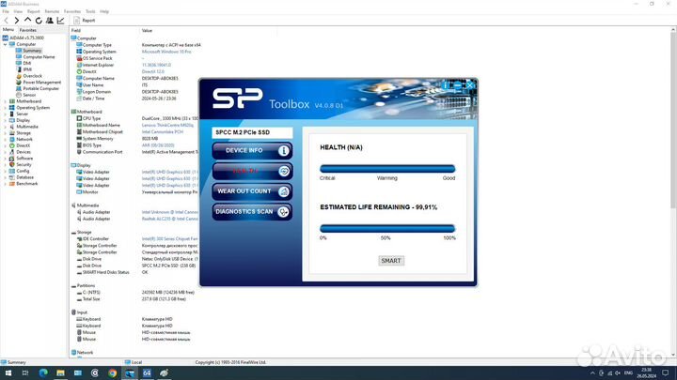
Task: Open the Tools menu in AIDA64
Action: (x=90, y=11)
